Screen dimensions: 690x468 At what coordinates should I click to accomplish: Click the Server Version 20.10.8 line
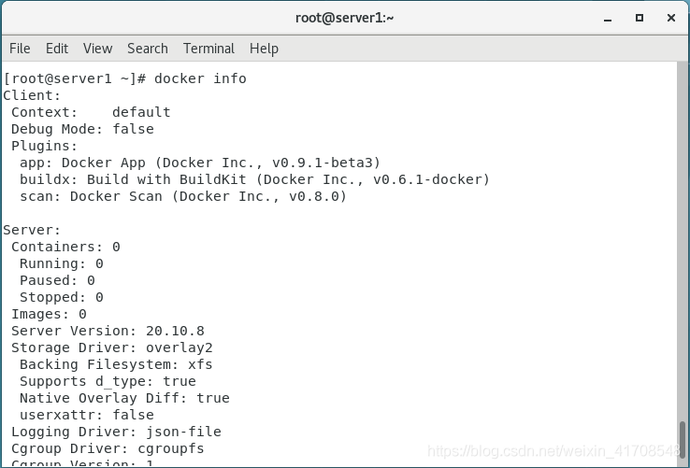point(108,331)
